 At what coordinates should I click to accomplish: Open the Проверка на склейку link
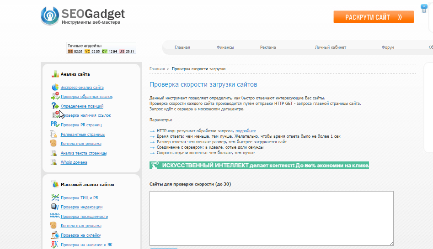80,235
